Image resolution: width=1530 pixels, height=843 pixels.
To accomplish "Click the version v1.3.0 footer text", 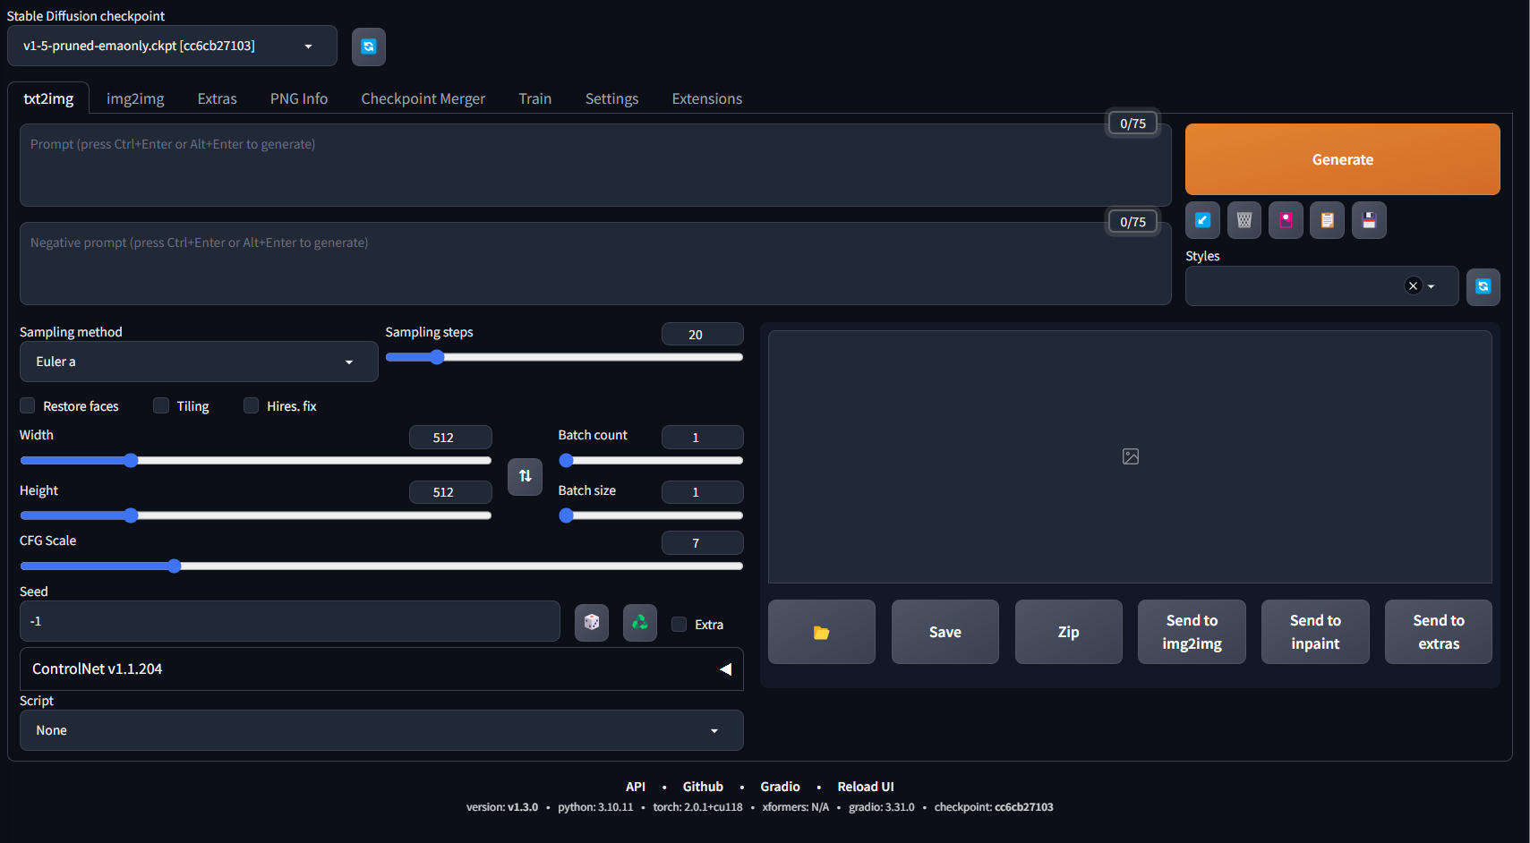I will point(502,807).
